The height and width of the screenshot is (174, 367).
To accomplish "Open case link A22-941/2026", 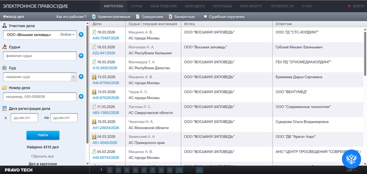I will (x=104, y=53).
